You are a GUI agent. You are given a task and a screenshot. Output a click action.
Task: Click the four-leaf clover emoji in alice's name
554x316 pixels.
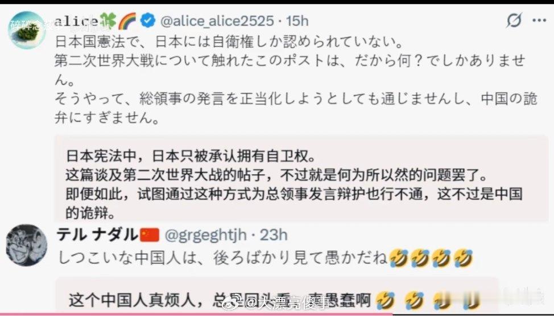tap(108, 21)
